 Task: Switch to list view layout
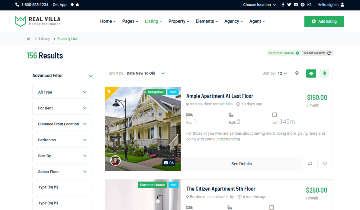[x=311, y=73]
